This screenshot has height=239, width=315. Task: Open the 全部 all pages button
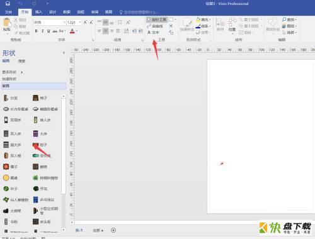(98, 230)
